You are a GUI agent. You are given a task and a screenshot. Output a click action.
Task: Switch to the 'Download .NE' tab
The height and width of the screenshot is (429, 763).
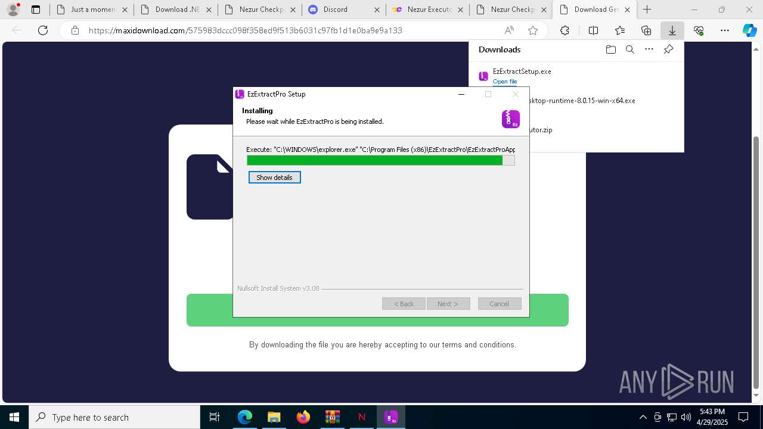[x=175, y=10]
